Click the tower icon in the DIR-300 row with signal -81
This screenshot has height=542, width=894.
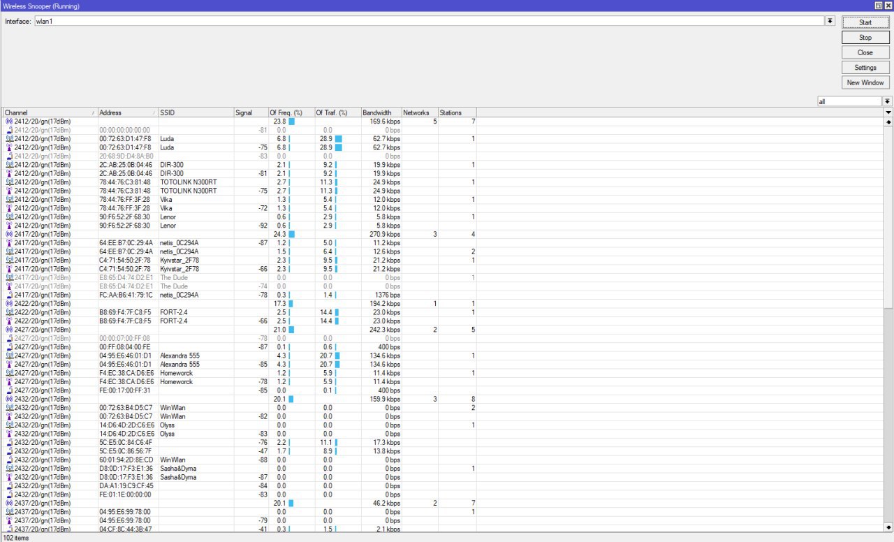pos(9,173)
